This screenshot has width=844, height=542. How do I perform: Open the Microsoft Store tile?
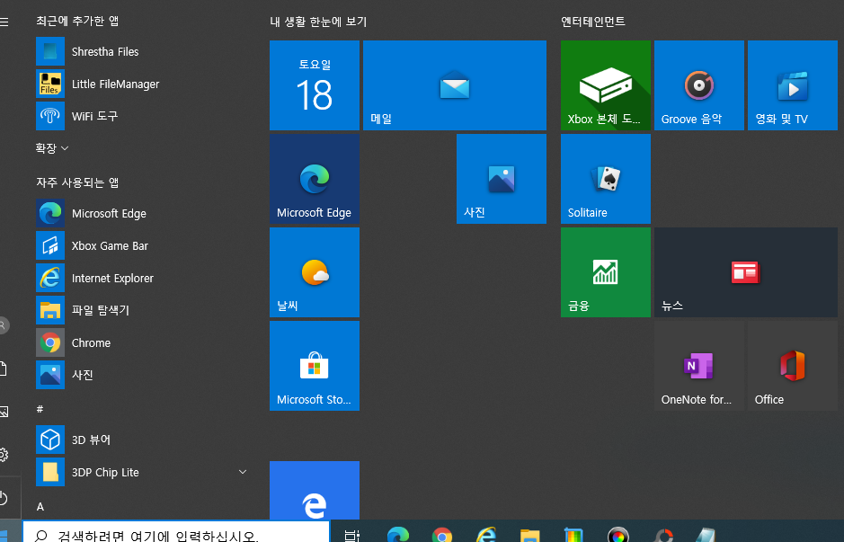tap(315, 366)
